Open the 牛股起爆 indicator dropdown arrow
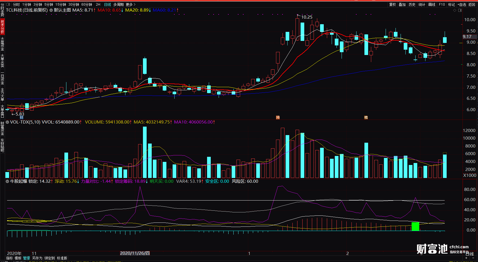This screenshot has height=262, width=478. (x=7, y=181)
